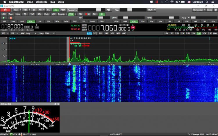Select the 2.7K filter bandwidth
Image resolution: width=218 pixels, height=136 pixels.
click(188, 33)
